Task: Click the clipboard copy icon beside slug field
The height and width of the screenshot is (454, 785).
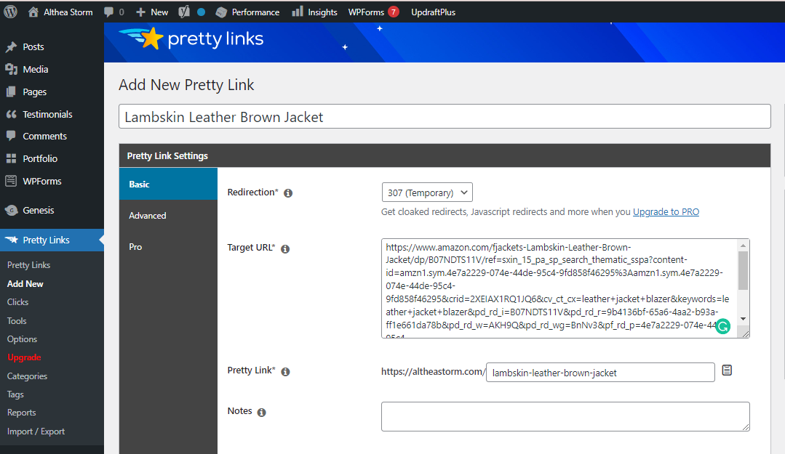Action: click(x=727, y=370)
